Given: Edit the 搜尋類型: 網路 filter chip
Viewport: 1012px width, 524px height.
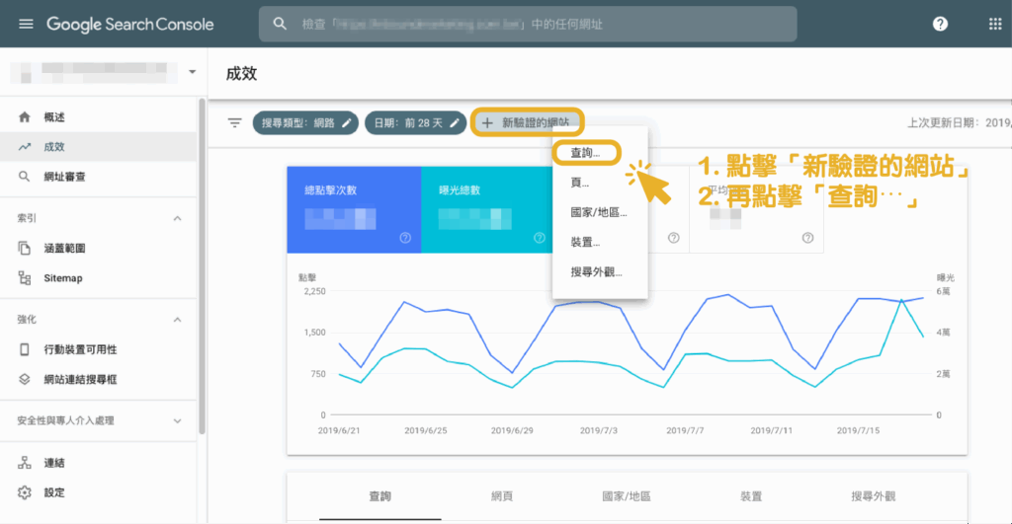Looking at the screenshot, I should point(305,122).
